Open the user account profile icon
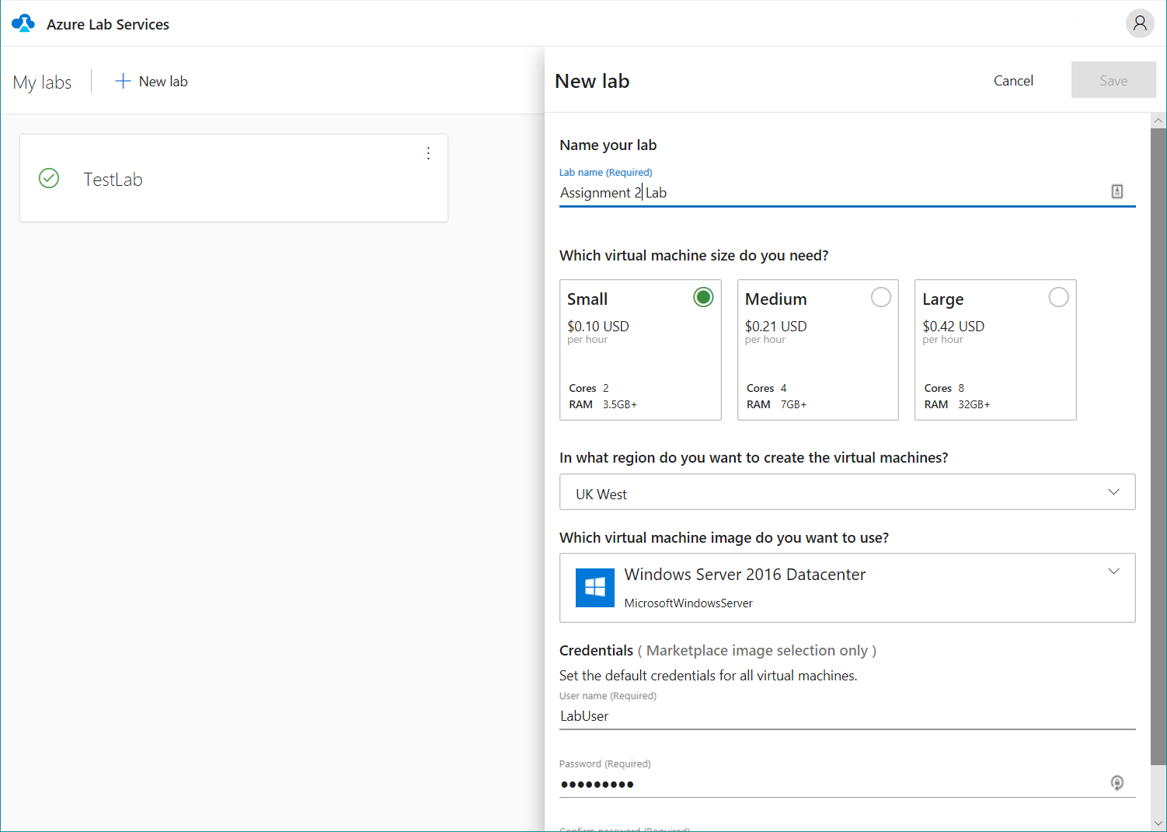 1140,23
